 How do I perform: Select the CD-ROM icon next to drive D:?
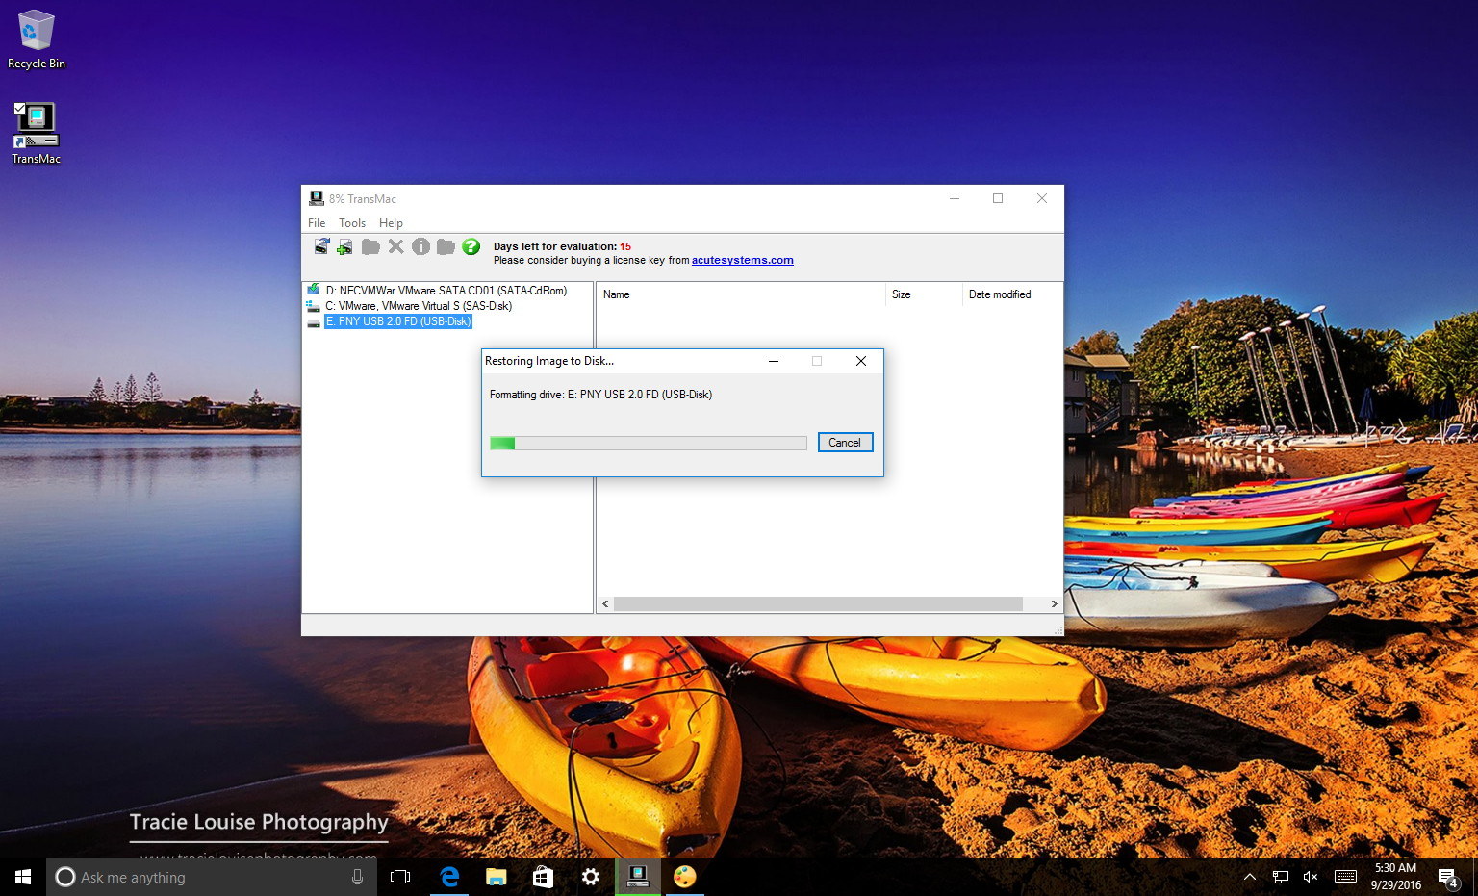click(313, 290)
